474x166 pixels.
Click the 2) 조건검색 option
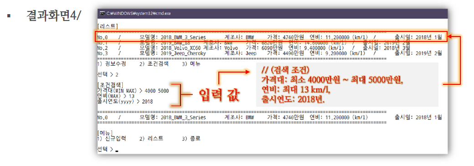(x=154, y=64)
